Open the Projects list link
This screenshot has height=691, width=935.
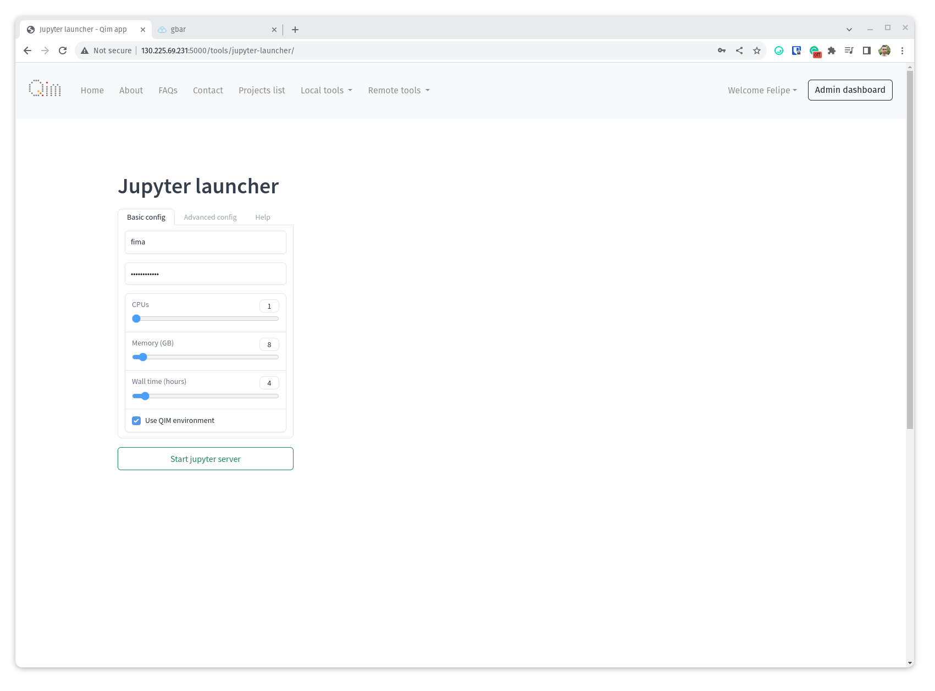(262, 91)
